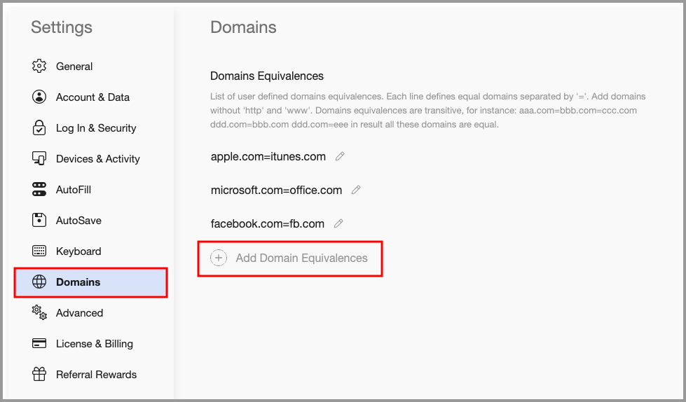Click the Settings sidebar title

coord(62,27)
